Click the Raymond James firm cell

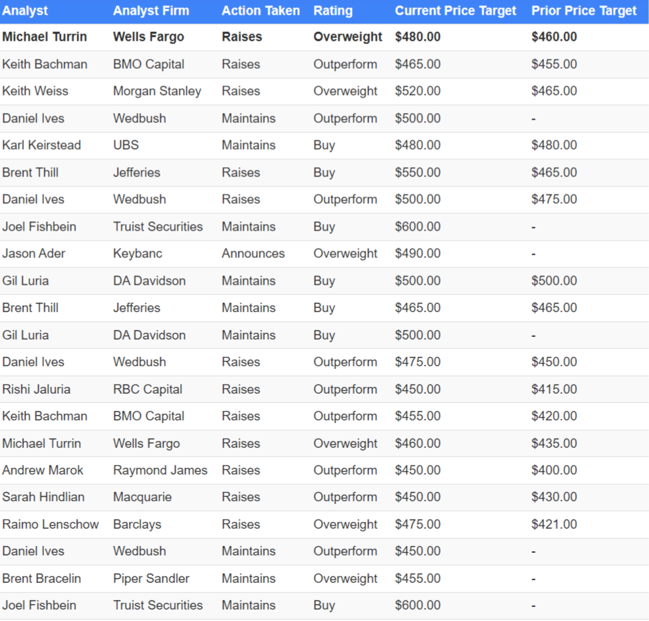pos(160,470)
